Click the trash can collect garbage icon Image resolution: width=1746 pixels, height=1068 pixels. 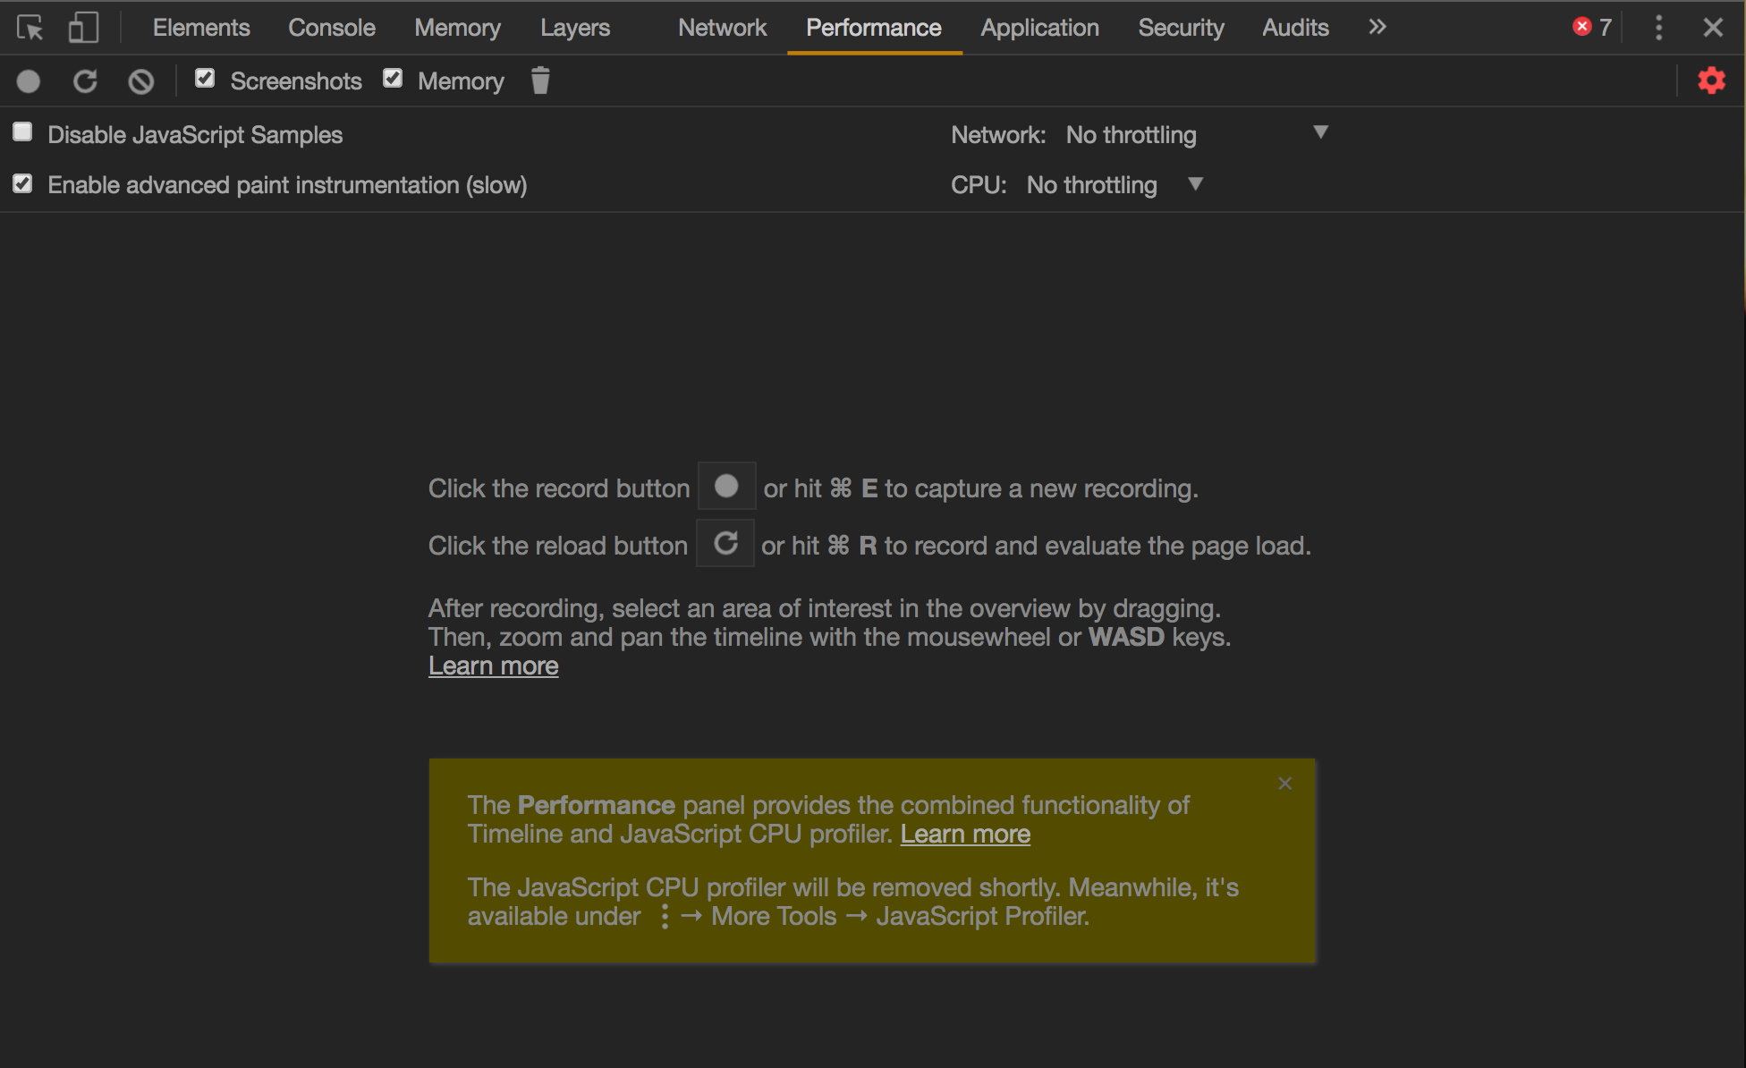[539, 81]
